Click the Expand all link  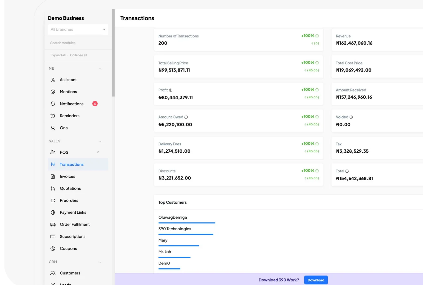point(58,55)
